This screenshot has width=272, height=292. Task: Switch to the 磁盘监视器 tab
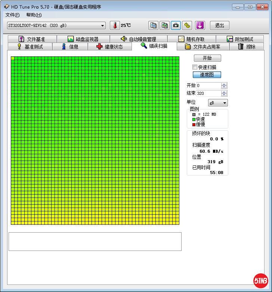click(83, 39)
